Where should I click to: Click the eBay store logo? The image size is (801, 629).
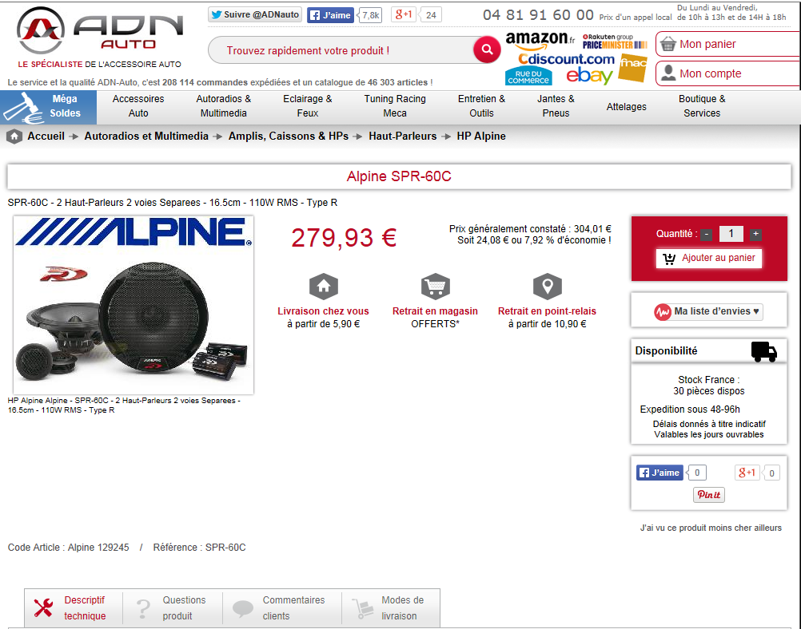(x=589, y=76)
